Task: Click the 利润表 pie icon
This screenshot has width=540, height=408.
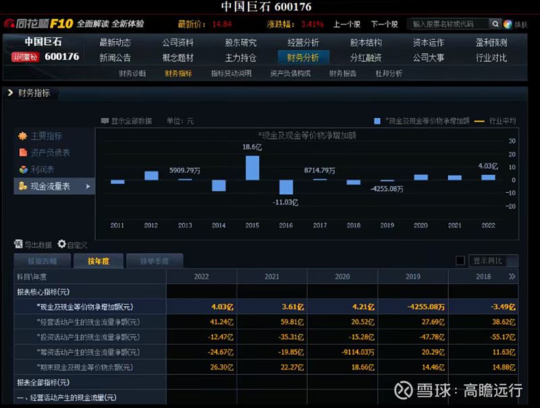Action: 23,169
